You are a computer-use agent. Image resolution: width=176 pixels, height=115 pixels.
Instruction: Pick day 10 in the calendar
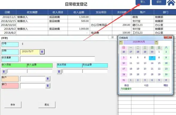pyautogui.click(x=124, y=63)
